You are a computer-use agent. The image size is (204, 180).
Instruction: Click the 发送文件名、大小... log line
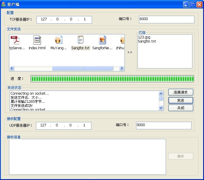pyautogui.click(x=26, y=98)
